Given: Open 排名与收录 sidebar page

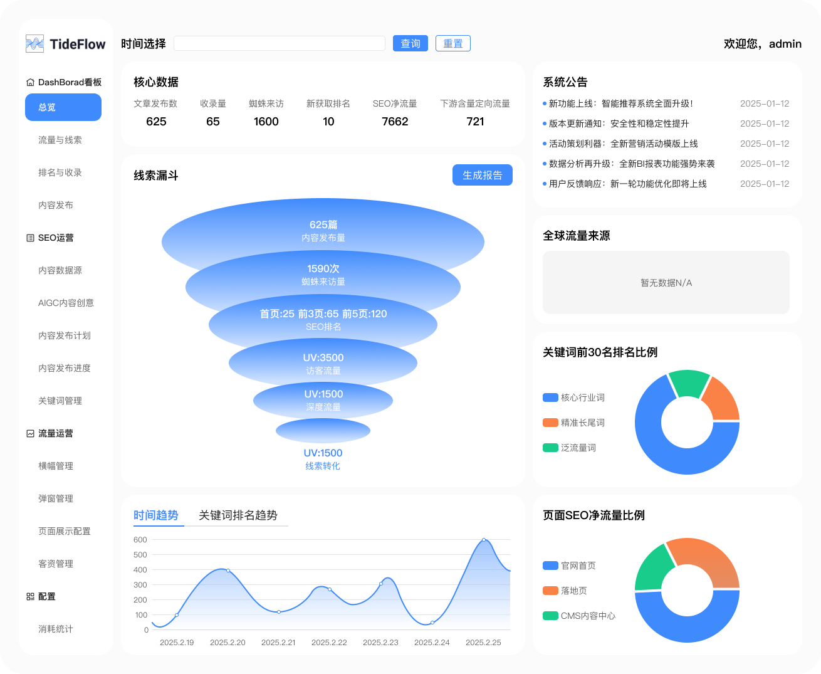Looking at the screenshot, I should click(x=60, y=172).
